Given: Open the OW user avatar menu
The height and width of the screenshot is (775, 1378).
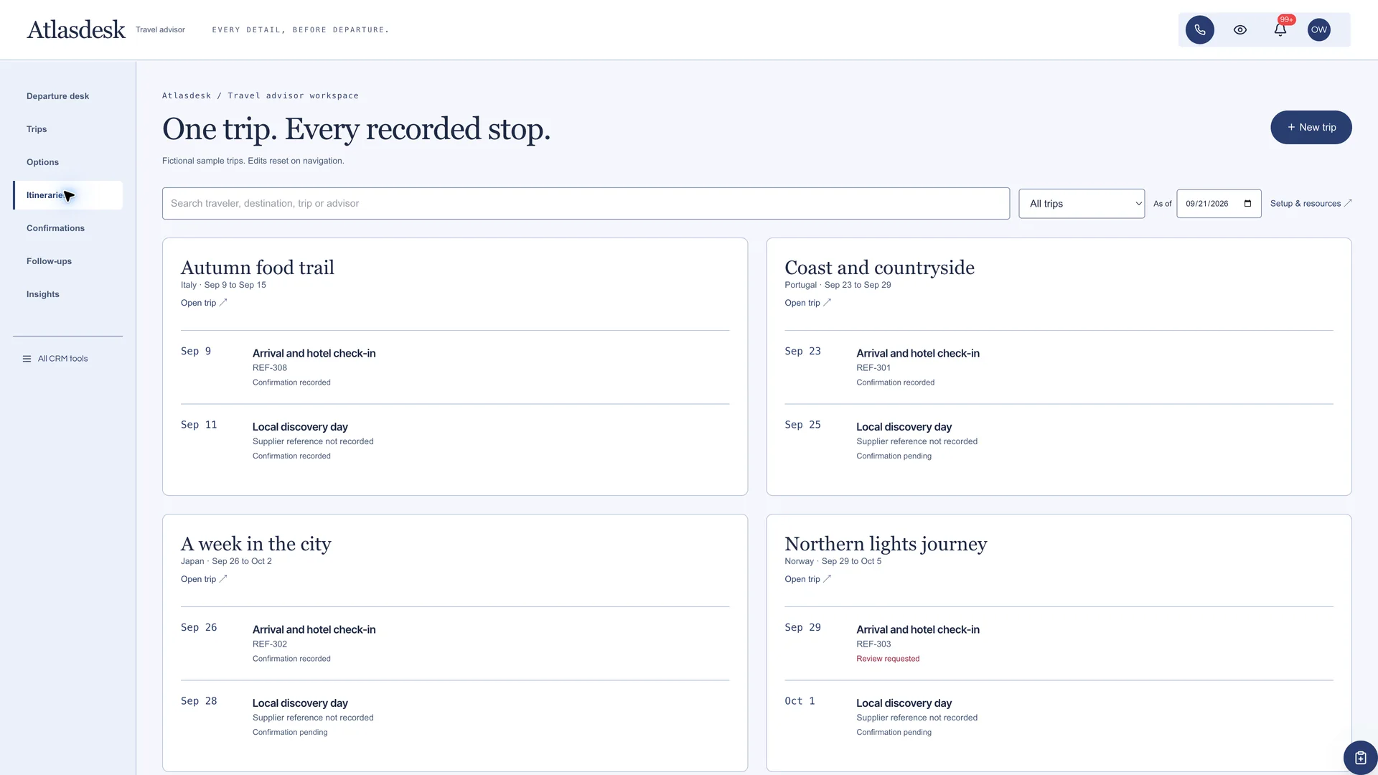Looking at the screenshot, I should coord(1319,29).
